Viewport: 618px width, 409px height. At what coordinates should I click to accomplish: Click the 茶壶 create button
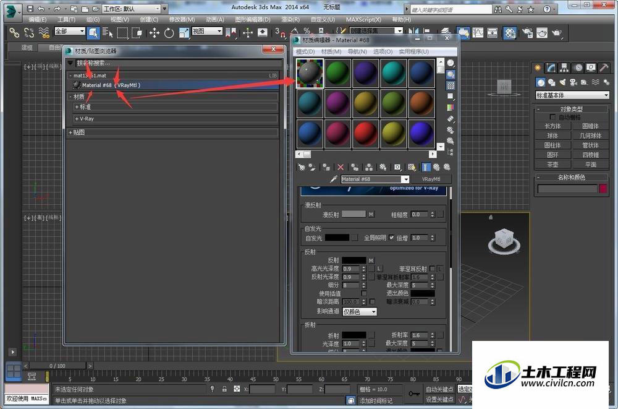coord(552,165)
